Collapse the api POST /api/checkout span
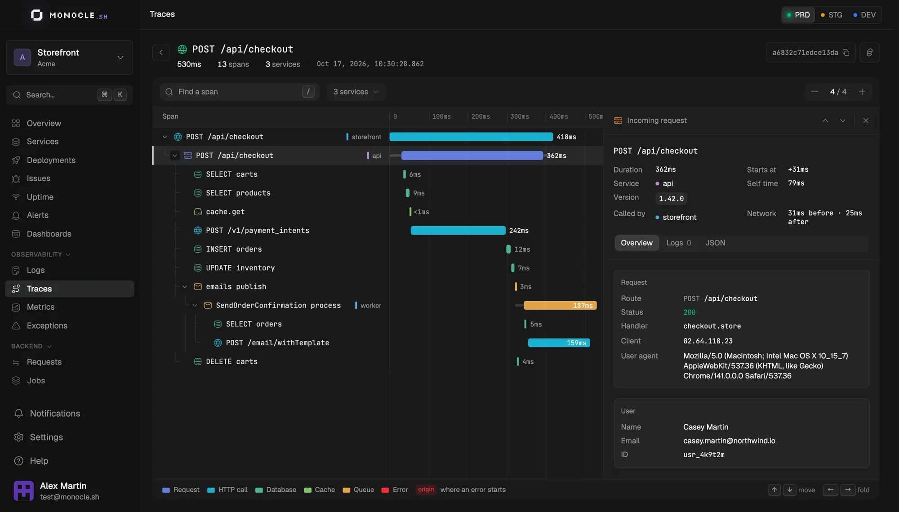 click(x=175, y=156)
